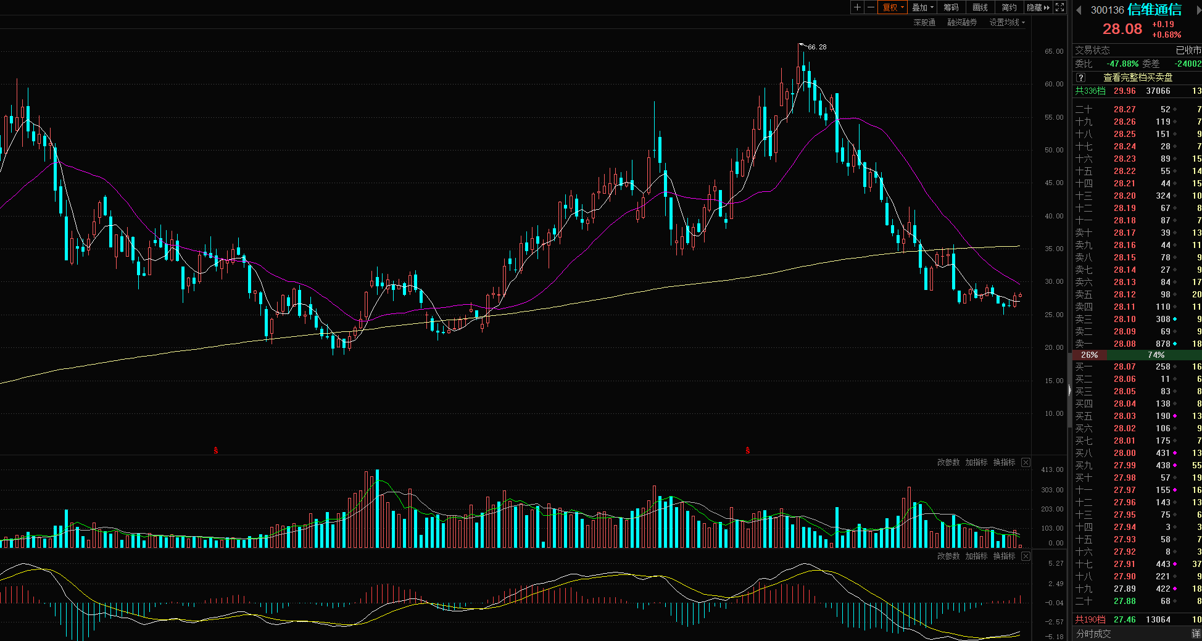The height and width of the screenshot is (641, 1202).
Task: Click 共336档 sell summary row
Action: 1137,91
